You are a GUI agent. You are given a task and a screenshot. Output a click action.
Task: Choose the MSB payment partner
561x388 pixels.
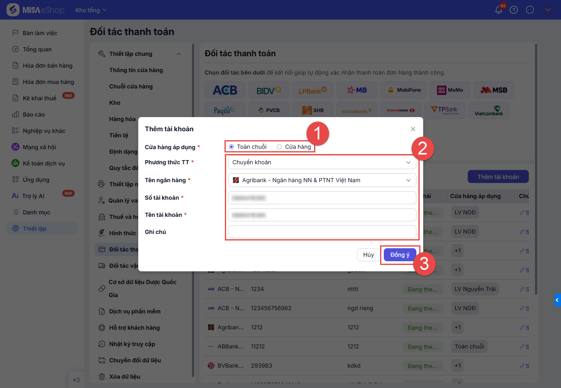494,90
